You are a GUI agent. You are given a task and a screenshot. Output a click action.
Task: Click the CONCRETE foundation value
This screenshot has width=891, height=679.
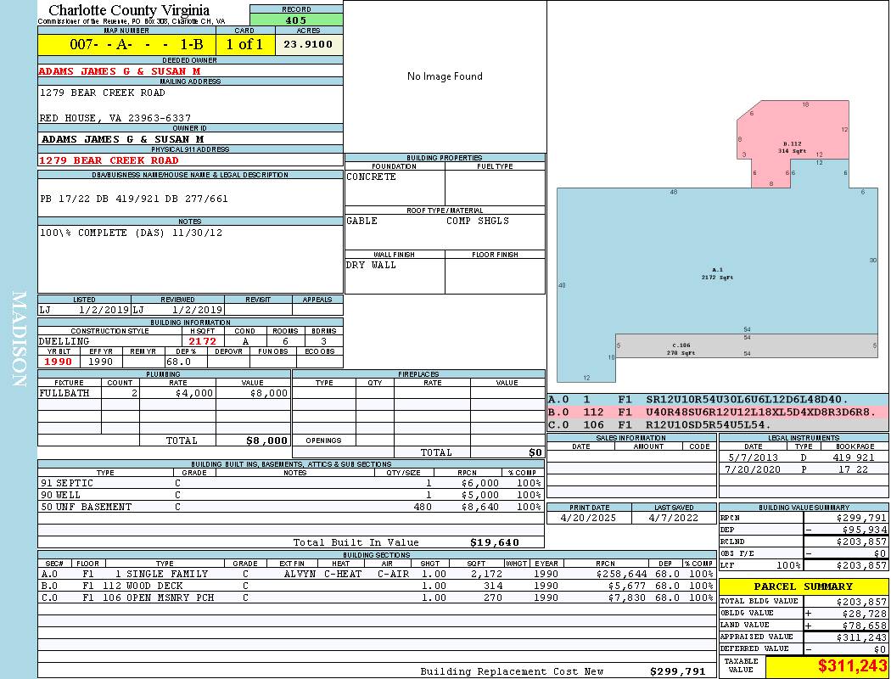click(x=371, y=177)
